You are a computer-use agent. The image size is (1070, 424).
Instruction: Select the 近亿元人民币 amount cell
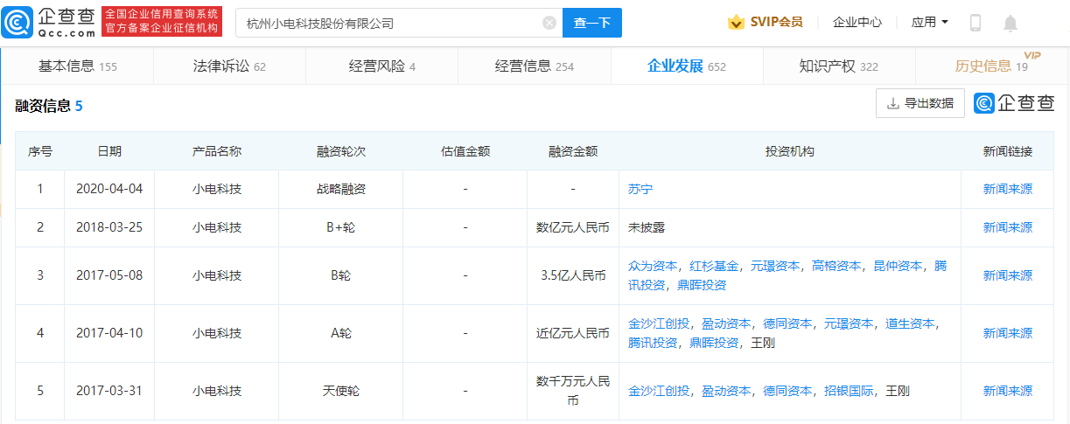[x=573, y=333]
